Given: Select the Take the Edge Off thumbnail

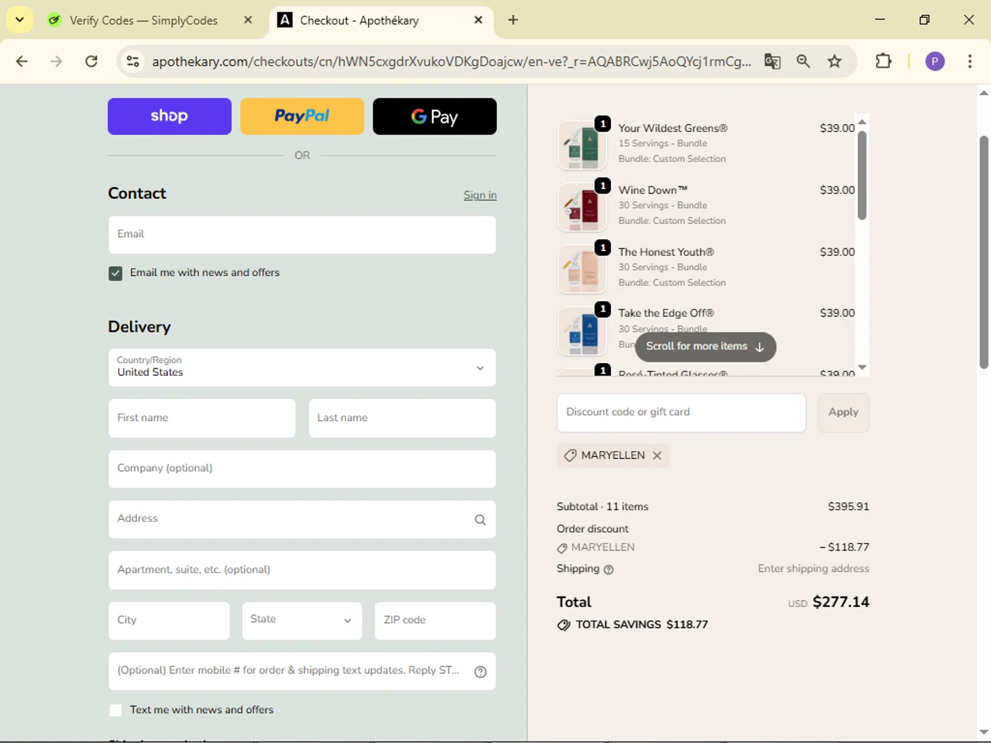Looking at the screenshot, I should click(582, 331).
